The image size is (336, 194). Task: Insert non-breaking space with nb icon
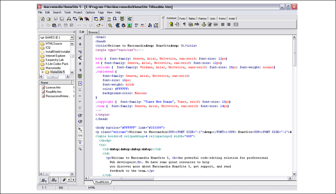click(x=197, y=24)
